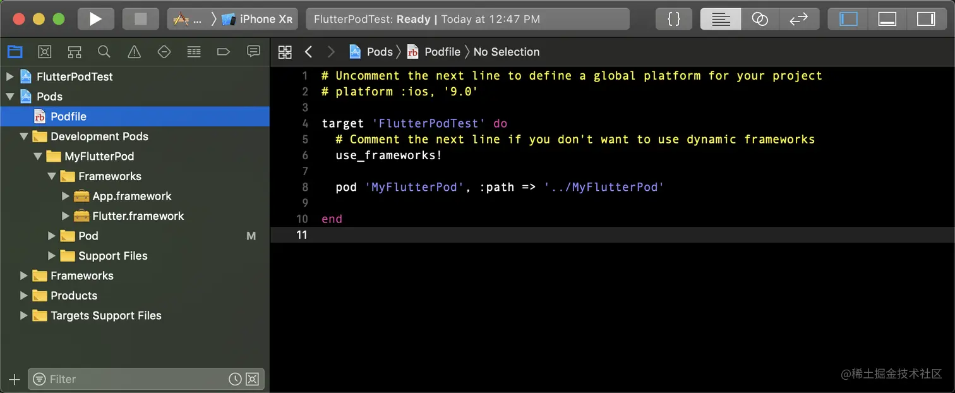Toggle the Debug area bottom panel
This screenshot has height=393, width=955.
click(x=887, y=19)
